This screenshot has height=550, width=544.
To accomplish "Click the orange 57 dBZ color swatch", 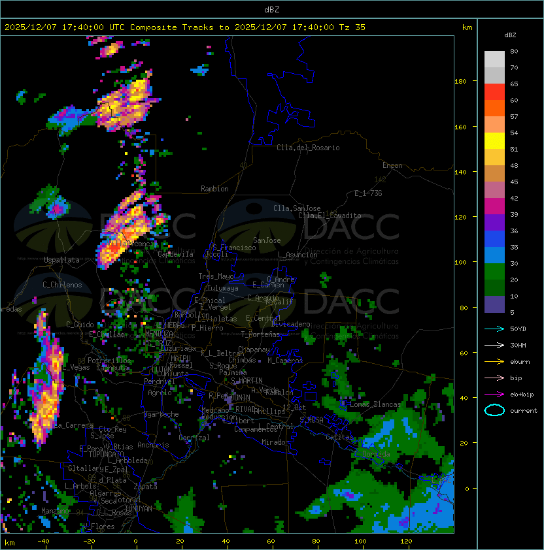I will (494, 108).
